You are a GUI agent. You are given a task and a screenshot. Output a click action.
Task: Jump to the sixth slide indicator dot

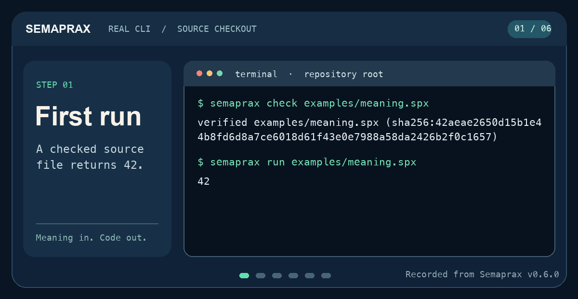point(326,276)
